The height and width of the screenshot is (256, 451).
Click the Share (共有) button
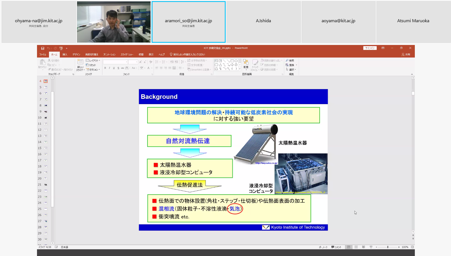(406, 54)
